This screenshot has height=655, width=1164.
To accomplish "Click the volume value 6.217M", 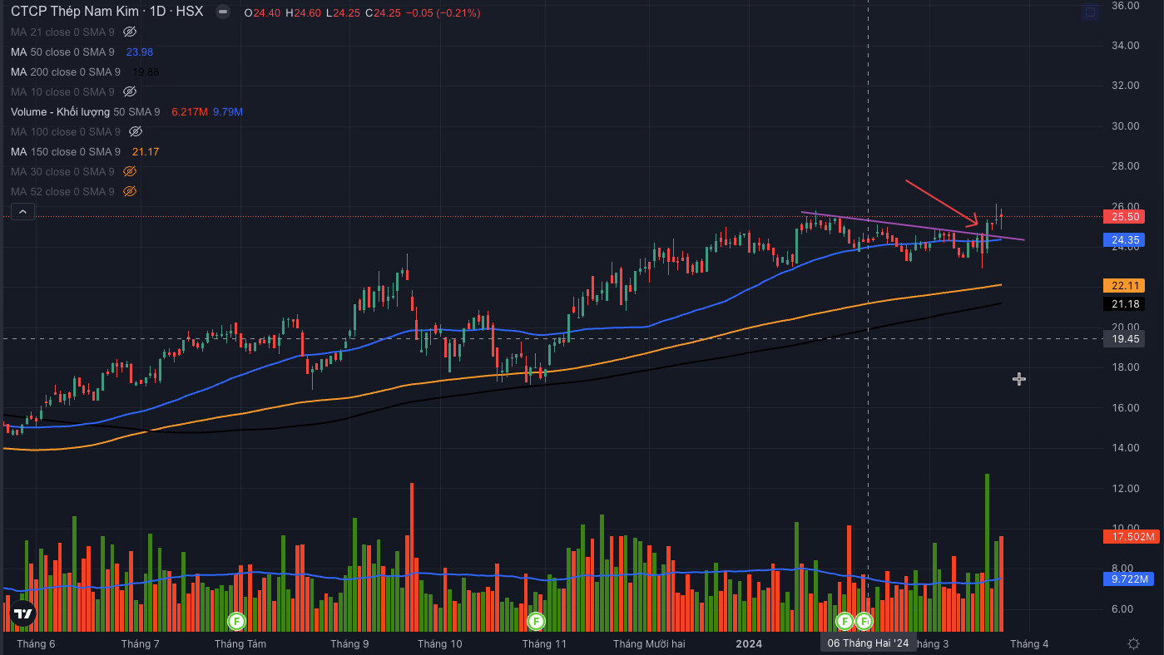I will tap(189, 111).
